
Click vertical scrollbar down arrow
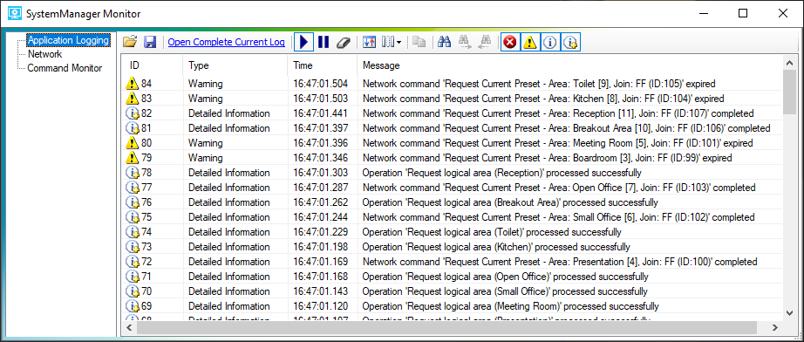790,312
